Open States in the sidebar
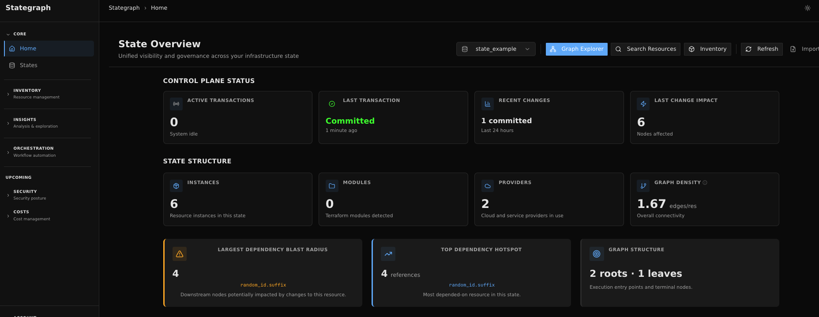This screenshot has height=317, width=819. [49, 65]
